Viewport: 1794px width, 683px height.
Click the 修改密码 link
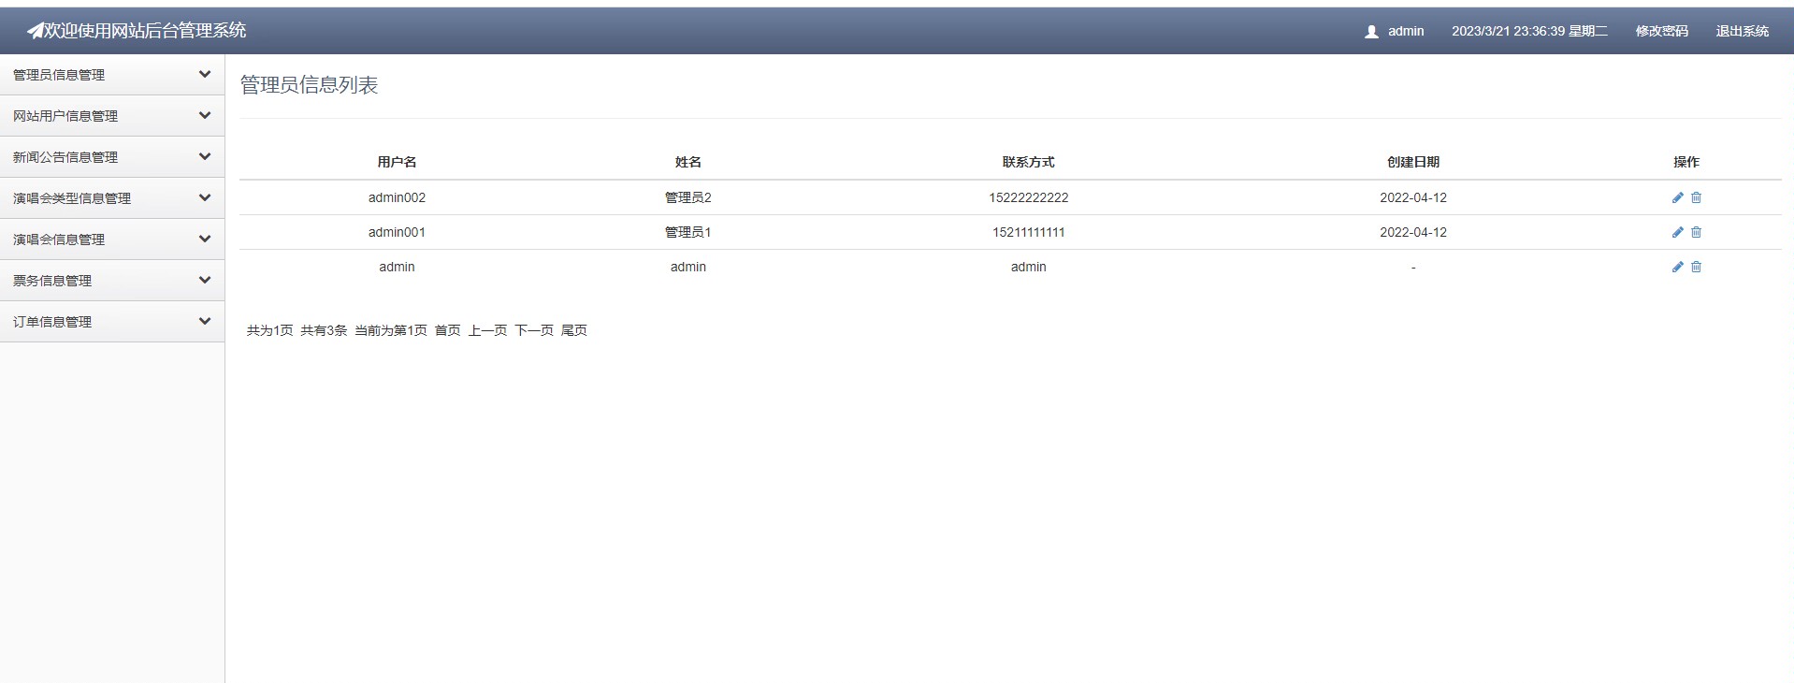[1661, 31]
